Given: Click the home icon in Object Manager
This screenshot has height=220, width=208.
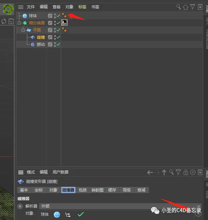Looking at the screenshot, I should coord(185,7).
